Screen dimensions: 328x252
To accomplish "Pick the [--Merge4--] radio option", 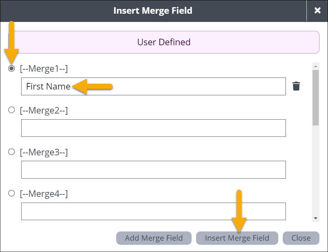I will (12, 193).
